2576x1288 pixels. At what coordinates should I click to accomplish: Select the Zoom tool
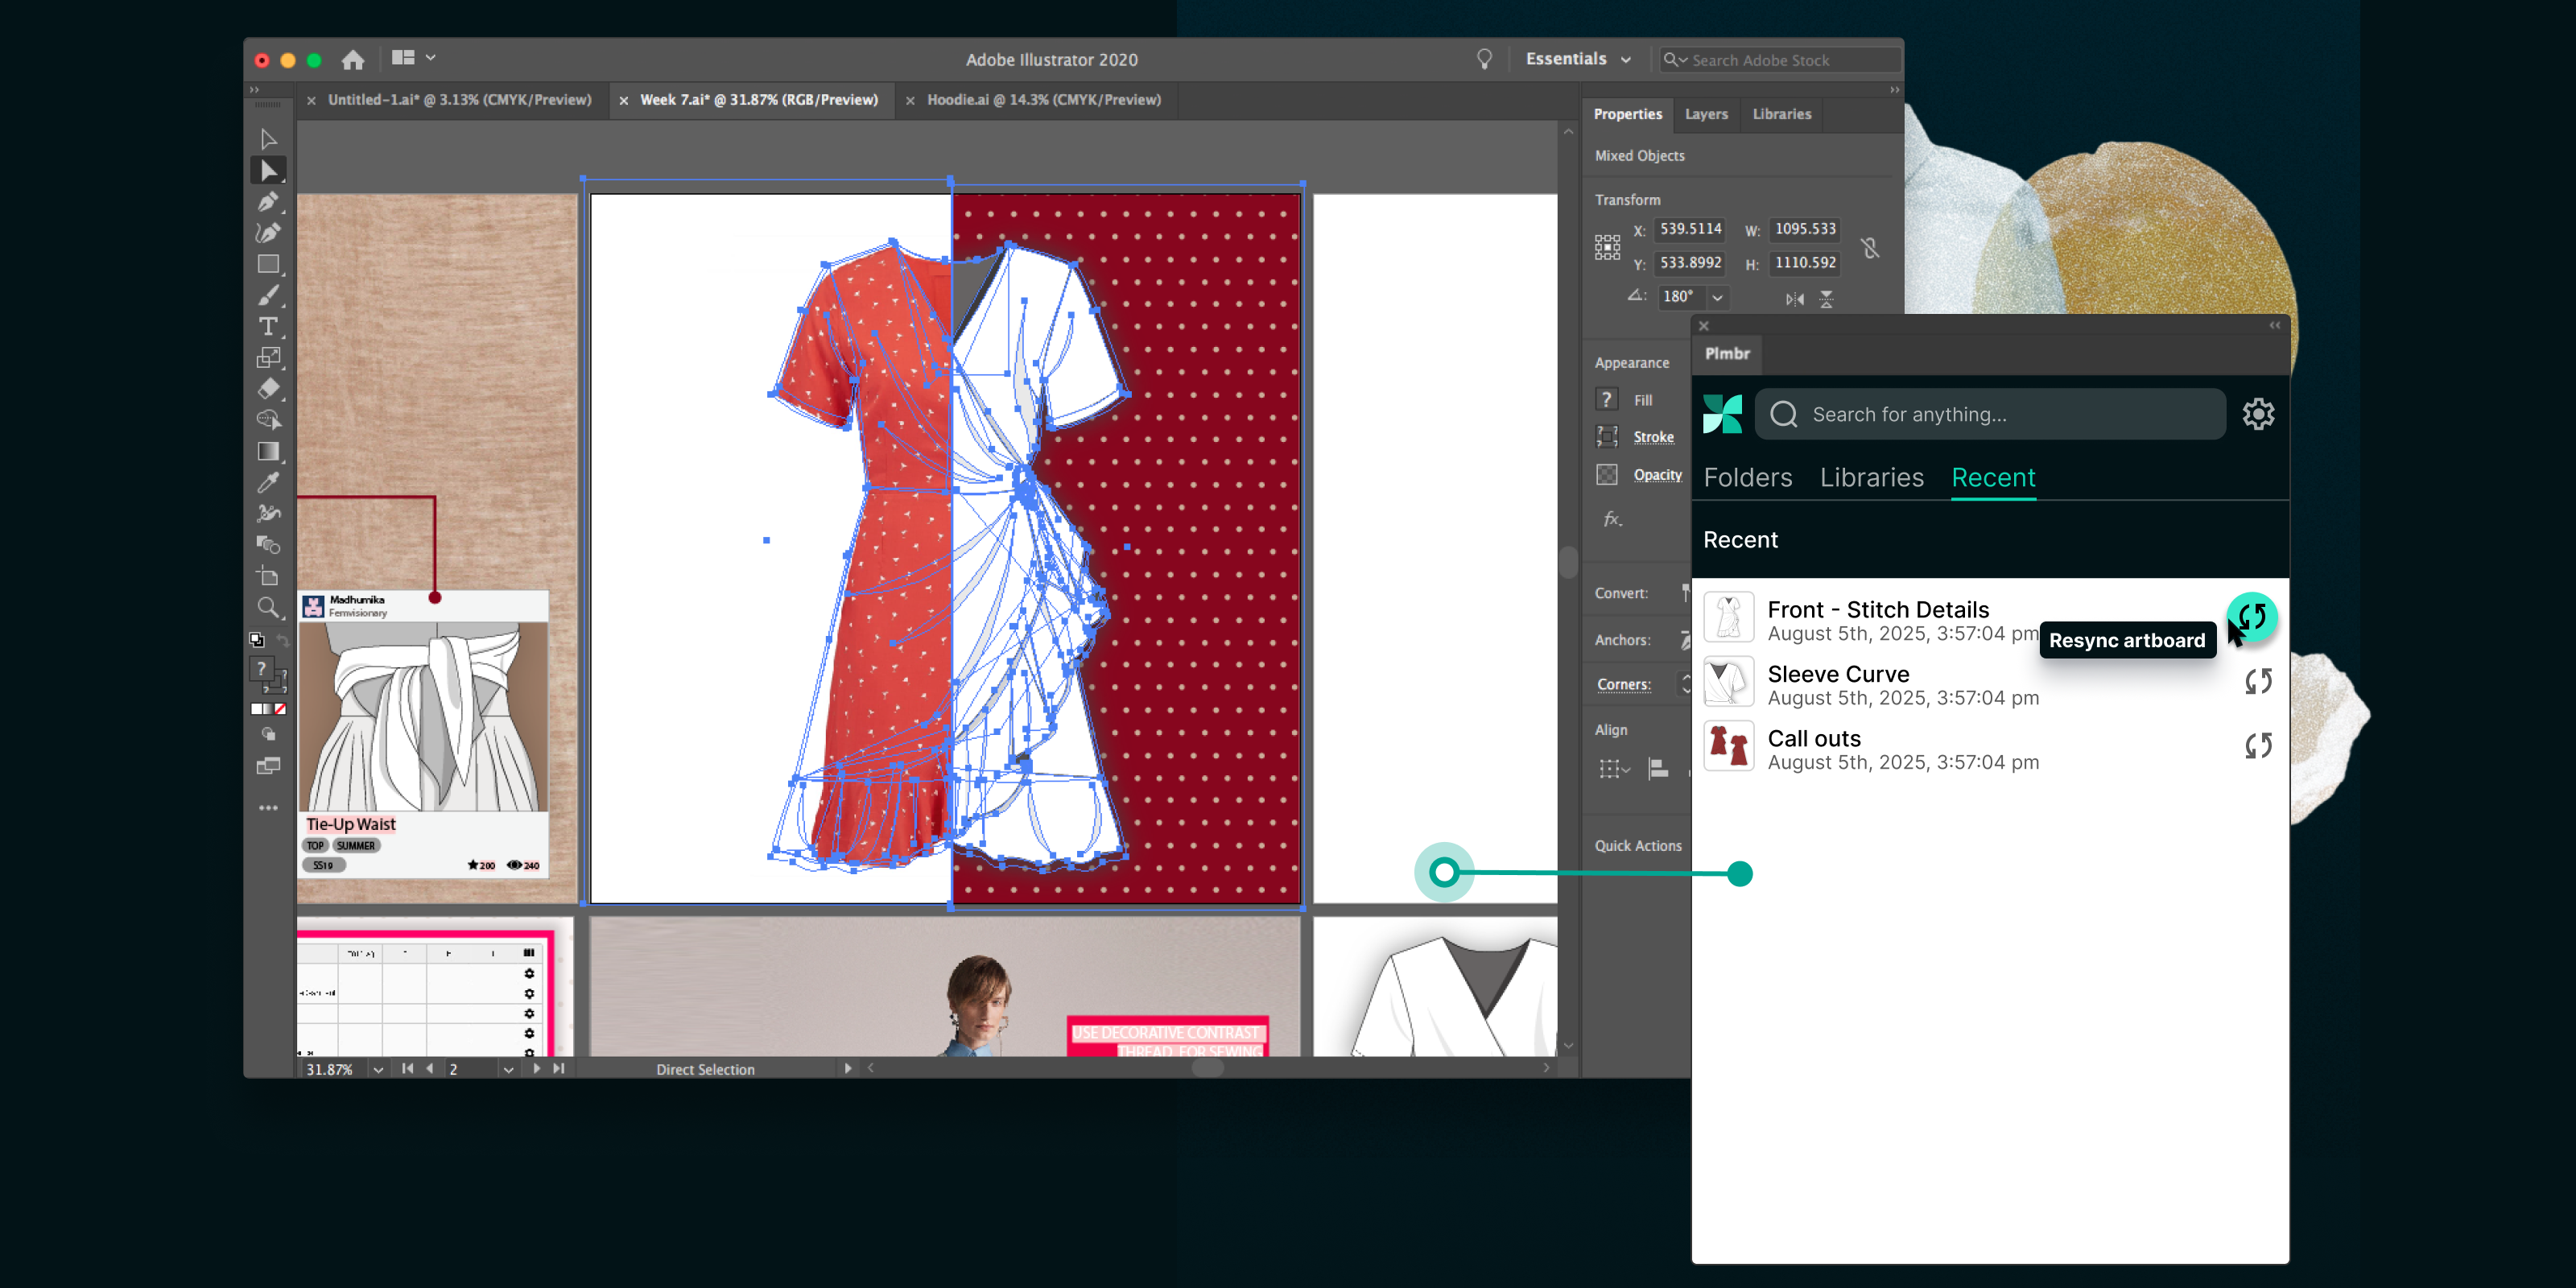[268, 607]
